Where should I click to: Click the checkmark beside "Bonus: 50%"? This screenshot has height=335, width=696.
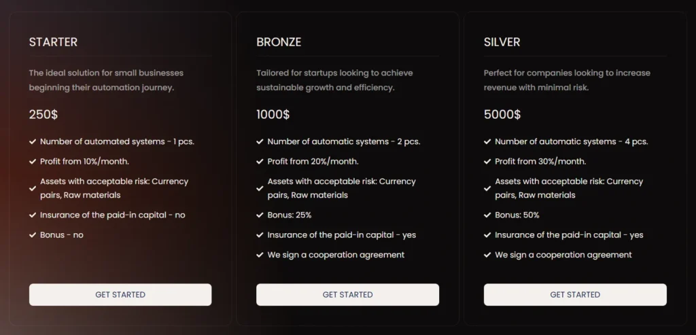pos(487,215)
